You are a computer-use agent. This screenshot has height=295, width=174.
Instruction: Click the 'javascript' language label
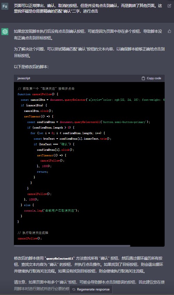tap(24, 78)
